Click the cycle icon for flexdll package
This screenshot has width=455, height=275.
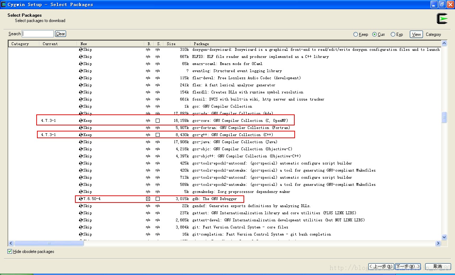[81, 92]
